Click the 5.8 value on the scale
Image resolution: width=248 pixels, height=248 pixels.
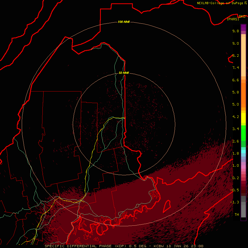pos(236,92)
